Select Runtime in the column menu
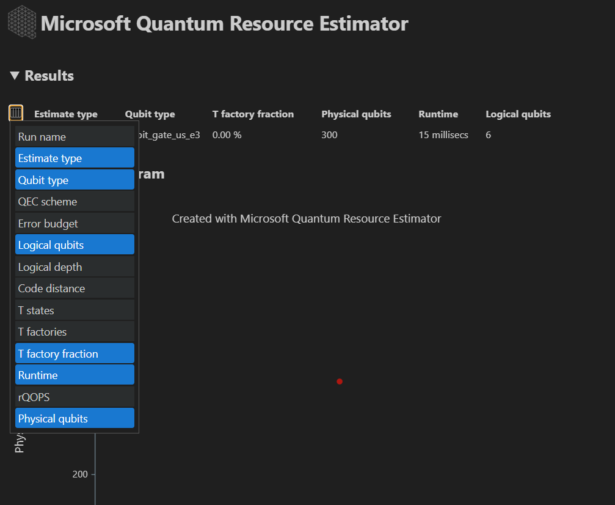Viewport: 615px width, 505px height. click(75, 374)
